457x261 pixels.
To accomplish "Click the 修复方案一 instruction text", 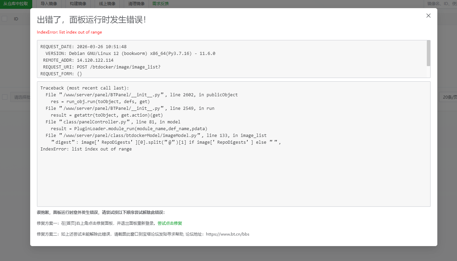I will tap(95, 223).
